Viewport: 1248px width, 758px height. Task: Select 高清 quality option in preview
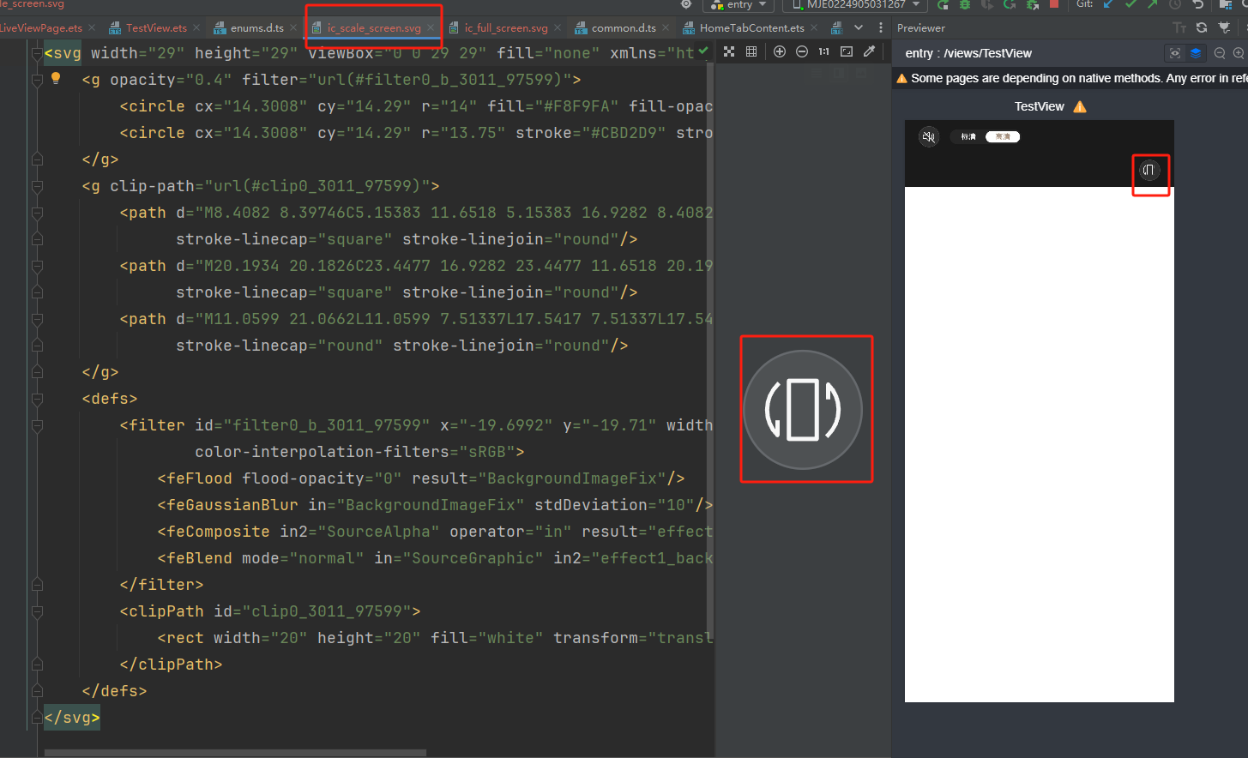(1003, 136)
